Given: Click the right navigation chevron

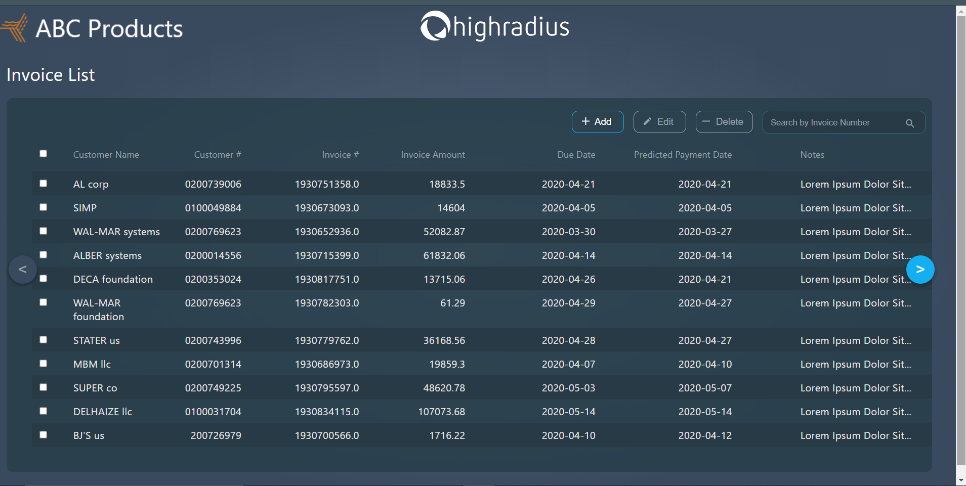Looking at the screenshot, I should pyautogui.click(x=920, y=270).
